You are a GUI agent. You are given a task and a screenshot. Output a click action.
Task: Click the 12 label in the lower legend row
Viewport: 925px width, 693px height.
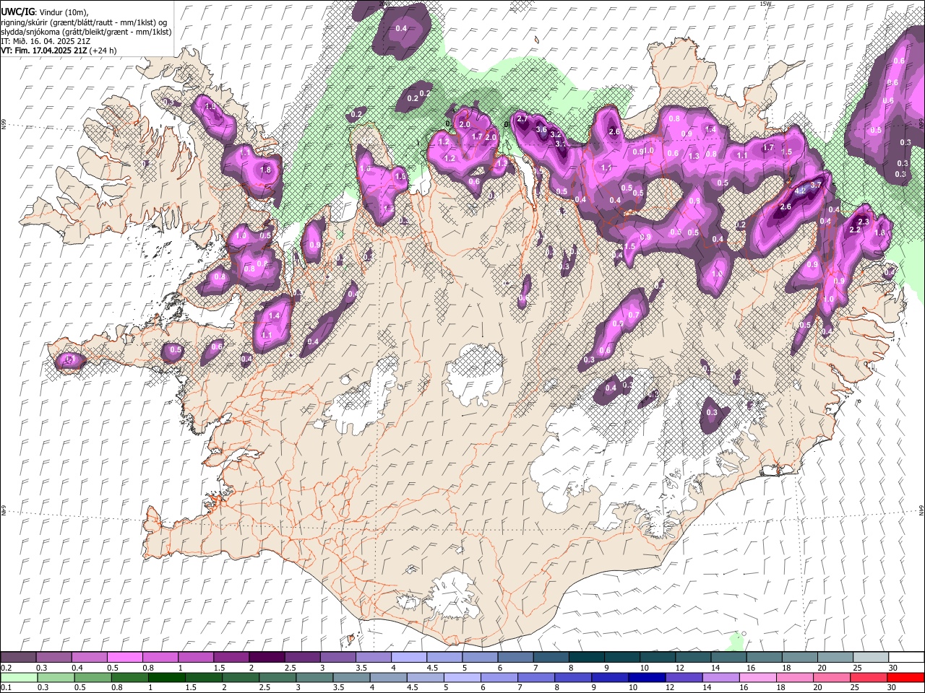pyautogui.click(x=669, y=687)
